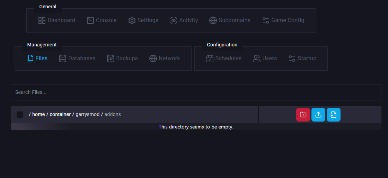Screen dimensions: 388x178
Task: Open the Users tab
Action: click(x=265, y=59)
